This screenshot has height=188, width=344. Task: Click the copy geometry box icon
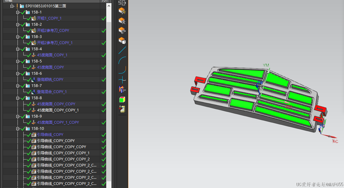122,40
